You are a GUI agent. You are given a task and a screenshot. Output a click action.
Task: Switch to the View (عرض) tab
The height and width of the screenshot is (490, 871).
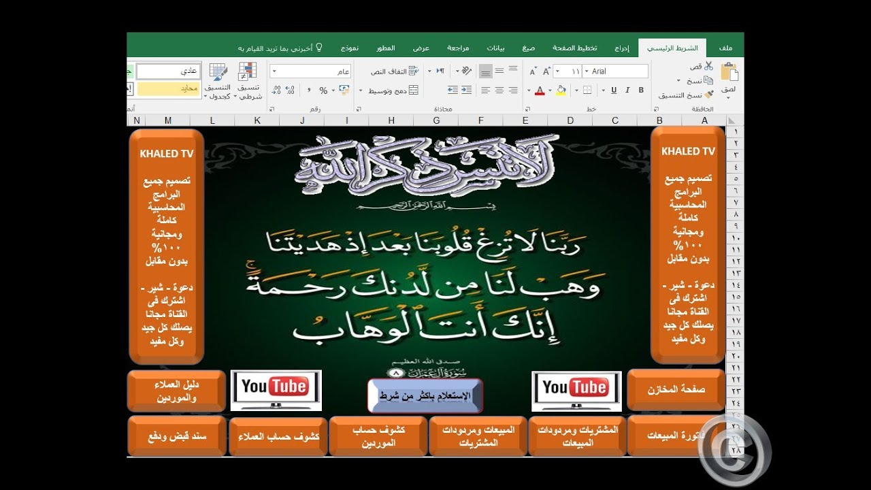pos(421,48)
